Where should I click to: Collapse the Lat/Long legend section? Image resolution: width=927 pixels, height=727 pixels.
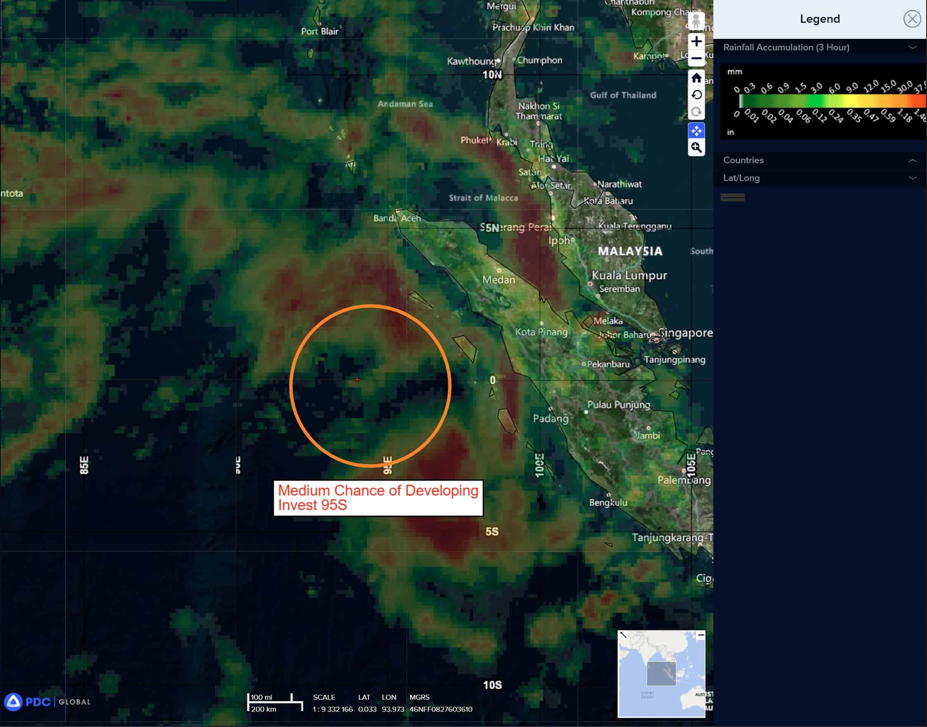pyautogui.click(x=912, y=178)
